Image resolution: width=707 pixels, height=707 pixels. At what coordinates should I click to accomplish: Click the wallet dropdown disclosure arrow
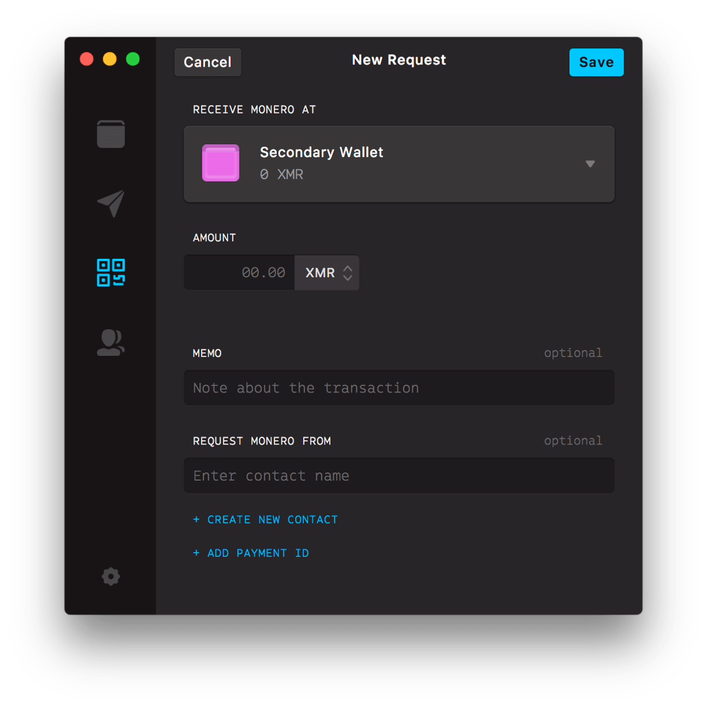point(590,164)
